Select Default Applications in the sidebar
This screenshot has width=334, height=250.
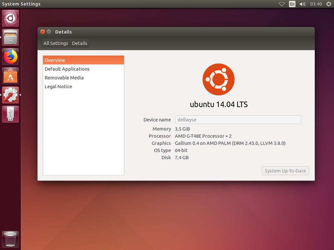pos(83,69)
